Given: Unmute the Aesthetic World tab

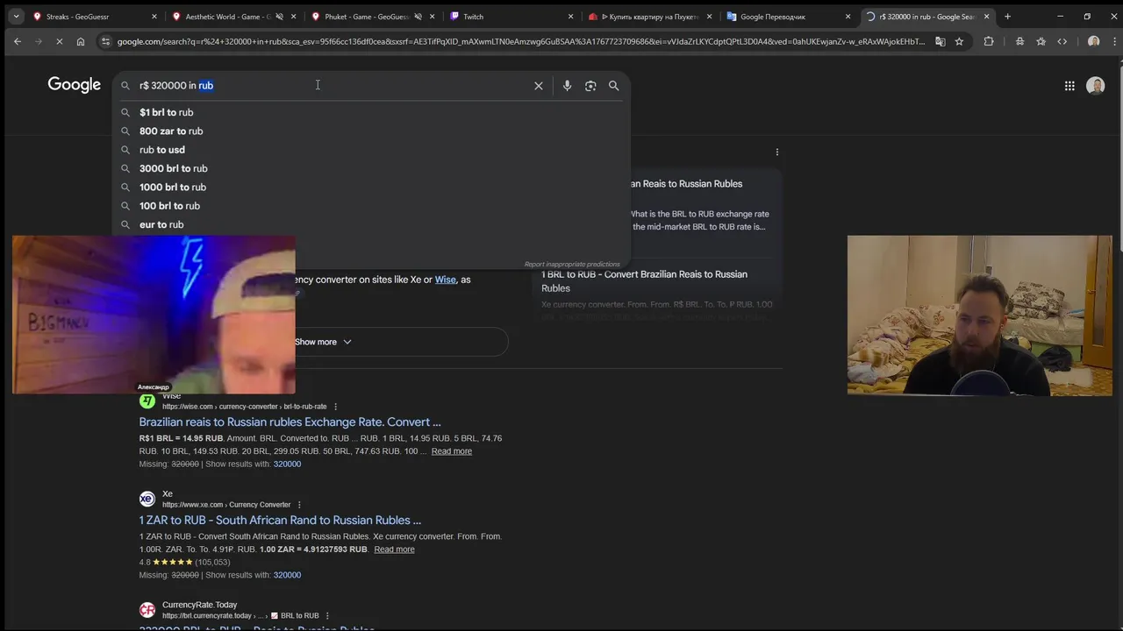Looking at the screenshot, I should click(279, 17).
